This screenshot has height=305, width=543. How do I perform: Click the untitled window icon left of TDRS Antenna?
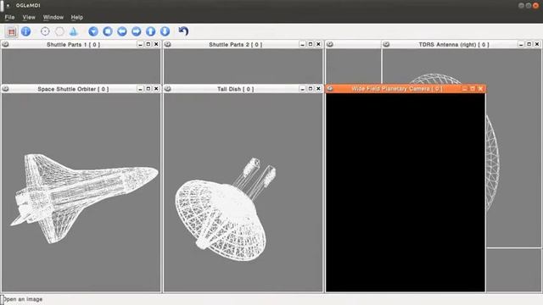330,44
